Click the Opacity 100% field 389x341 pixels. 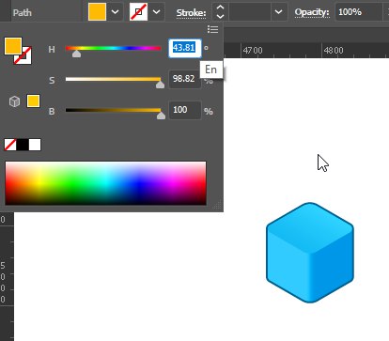click(359, 12)
